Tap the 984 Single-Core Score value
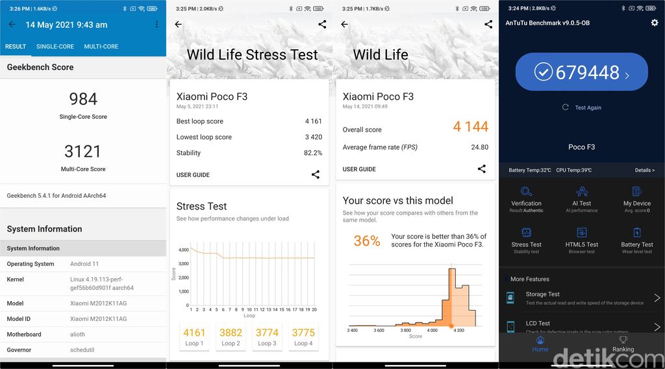This screenshot has width=665, height=369. click(x=83, y=99)
